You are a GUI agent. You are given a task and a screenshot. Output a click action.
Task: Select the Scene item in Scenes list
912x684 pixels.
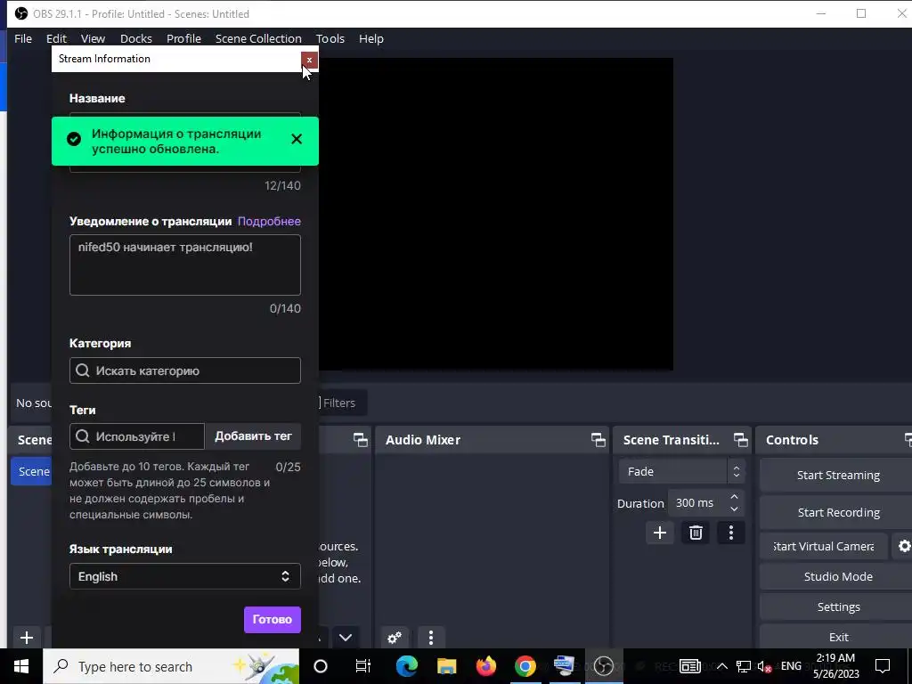[32, 471]
